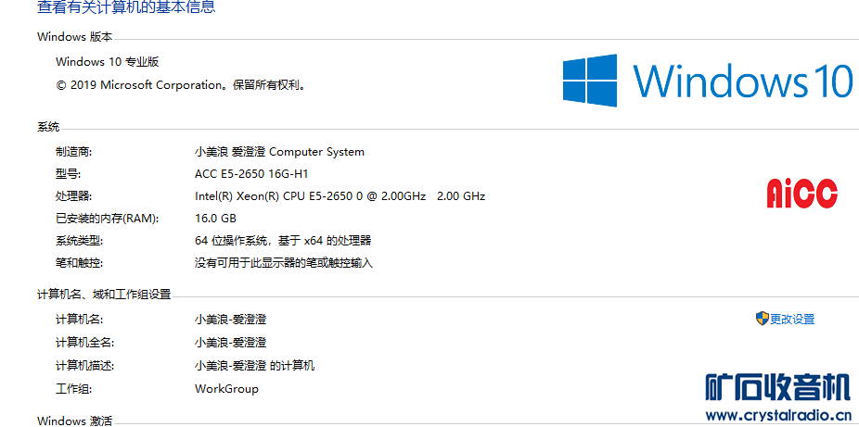Click the large Windows 10 wordmark text

pos(743,81)
